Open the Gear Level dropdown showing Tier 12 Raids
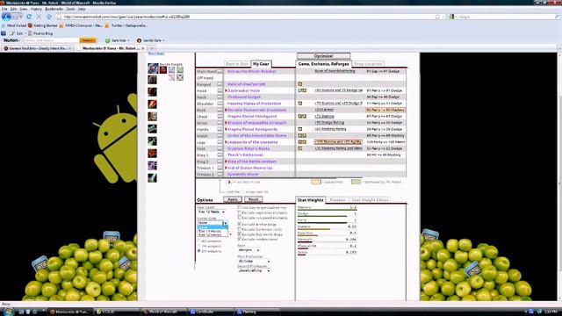Viewport: 562px width, 316px height. click(x=211, y=212)
